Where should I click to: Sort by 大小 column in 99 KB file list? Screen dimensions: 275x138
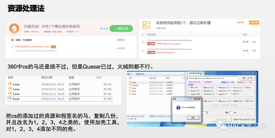pos(99,77)
